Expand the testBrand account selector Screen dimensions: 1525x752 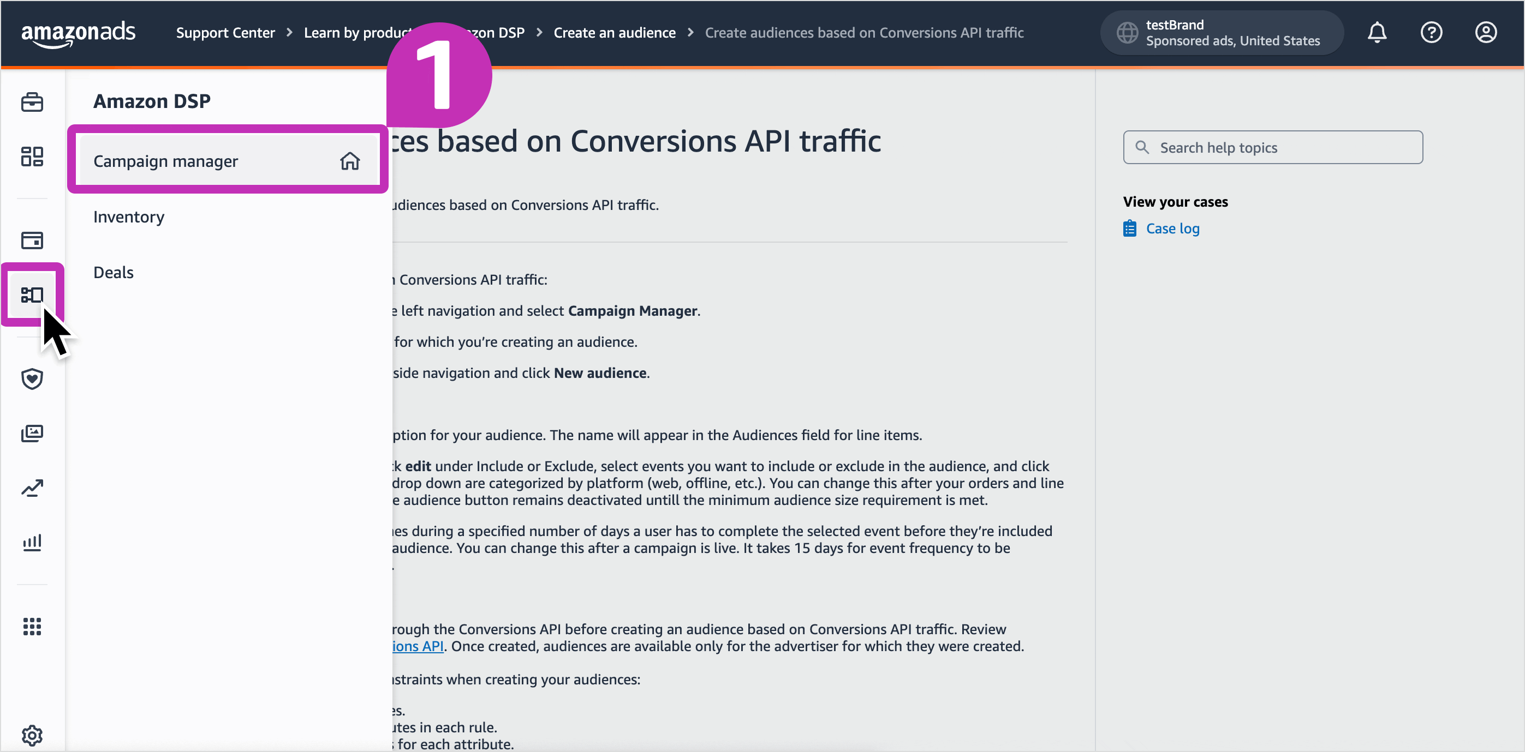1222,33
